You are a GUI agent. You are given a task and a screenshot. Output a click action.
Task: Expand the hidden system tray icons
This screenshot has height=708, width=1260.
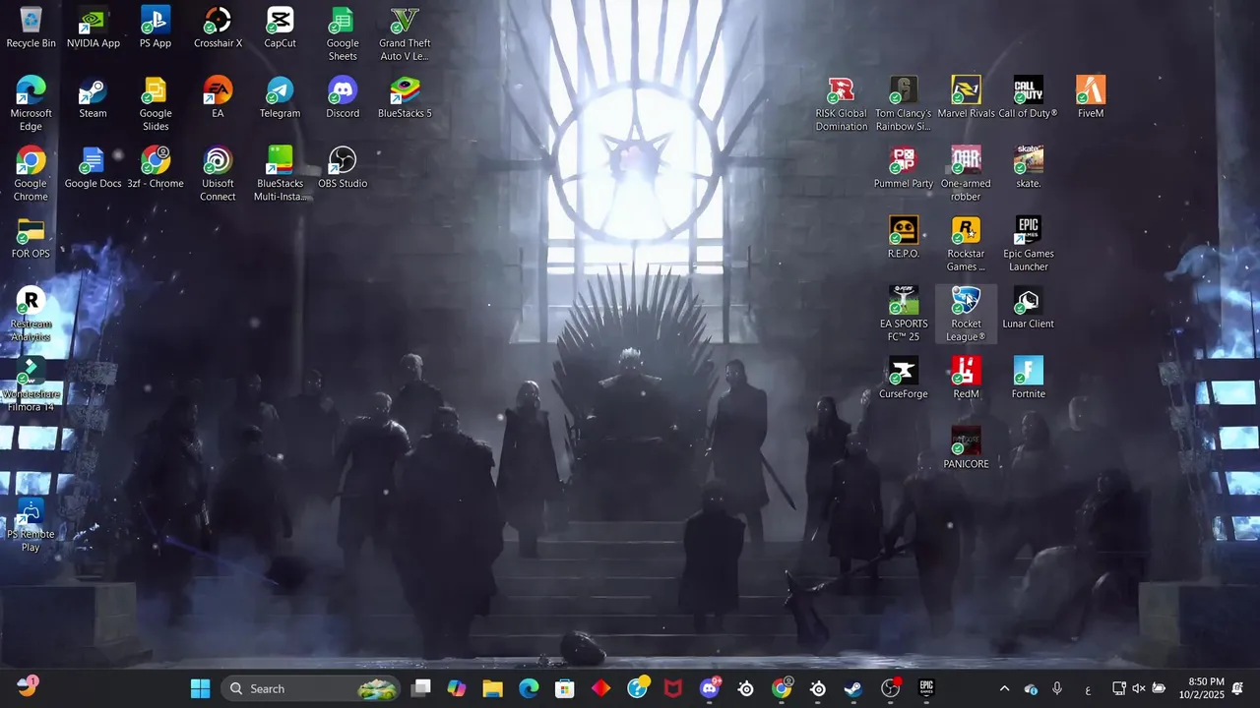[x=1004, y=688]
